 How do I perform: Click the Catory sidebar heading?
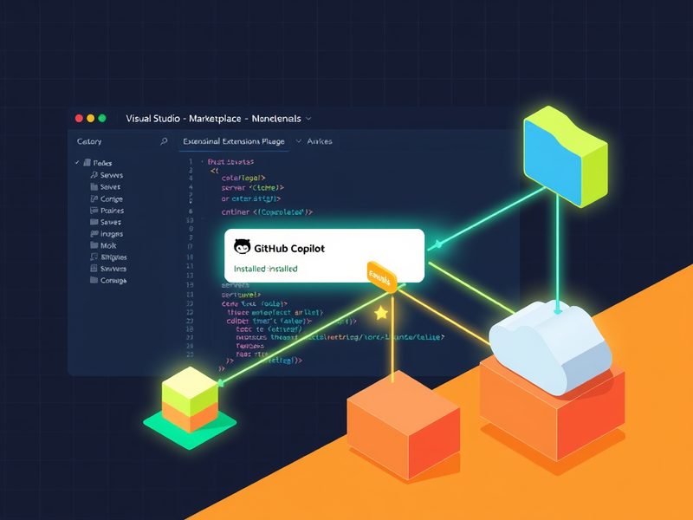89,141
